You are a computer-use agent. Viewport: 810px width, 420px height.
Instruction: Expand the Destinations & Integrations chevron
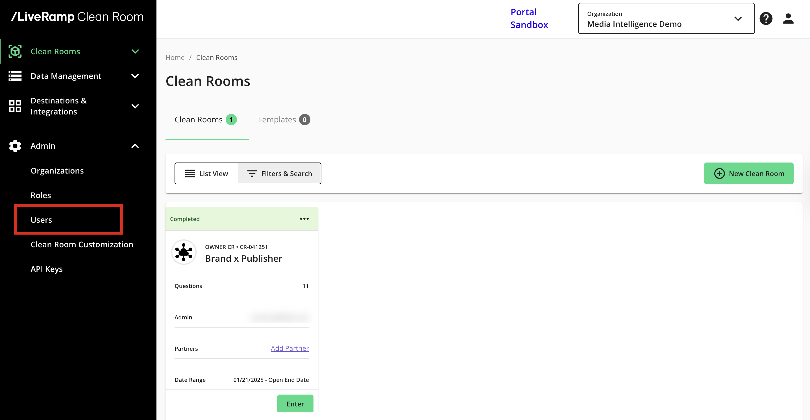tap(135, 106)
